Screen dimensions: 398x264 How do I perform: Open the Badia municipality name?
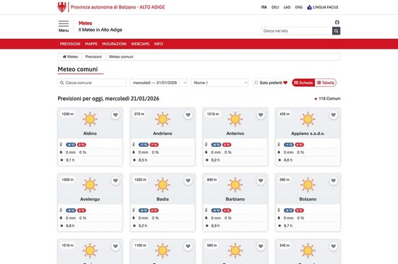(162, 199)
